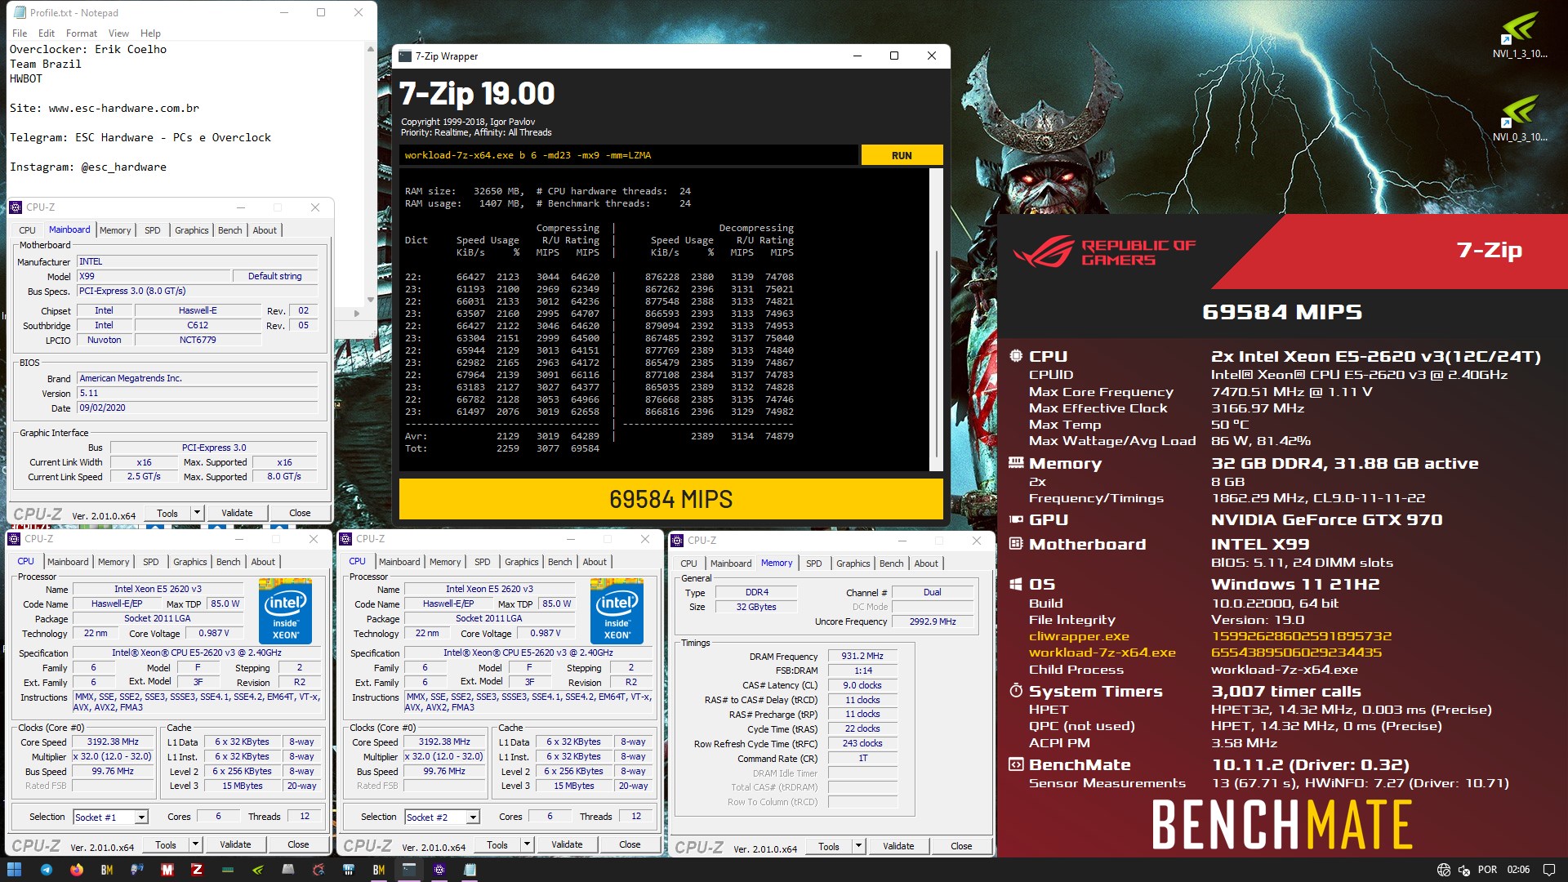Open the Windows Start menu
This screenshot has height=882, width=1568.
(x=14, y=870)
